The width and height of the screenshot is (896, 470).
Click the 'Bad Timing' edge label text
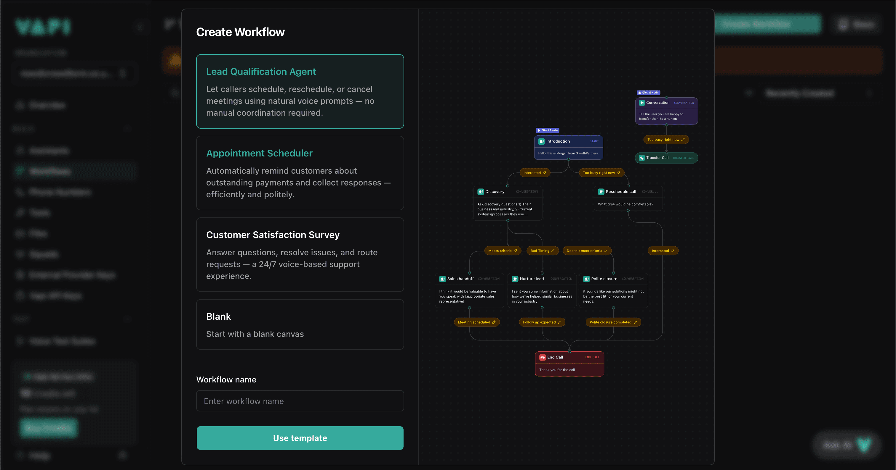540,251
